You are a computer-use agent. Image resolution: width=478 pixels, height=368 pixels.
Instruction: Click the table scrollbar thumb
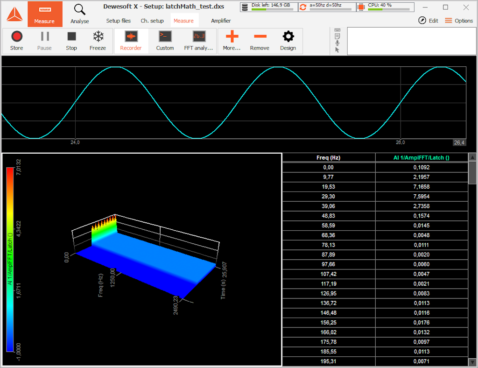pyautogui.click(x=472, y=173)
